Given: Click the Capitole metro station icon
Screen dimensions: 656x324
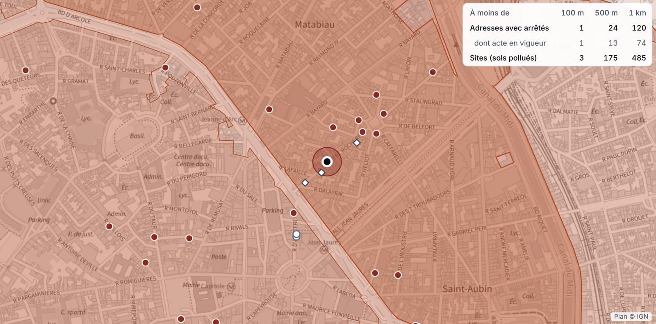Looking at the screenshot, I should pyautogui.click(x=231, y=287).
